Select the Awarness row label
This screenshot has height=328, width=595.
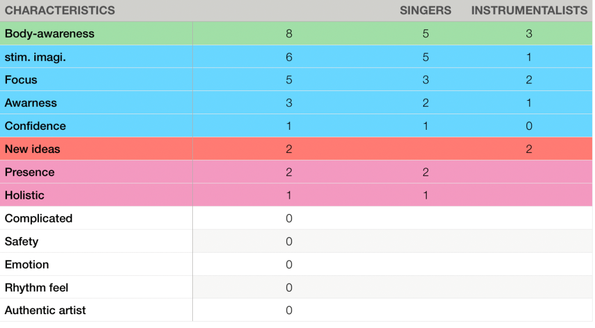point(31,103)
